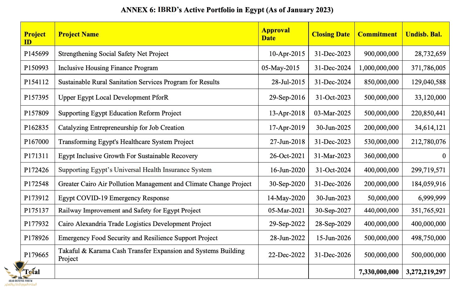460x287 pixels.
Task: Click the zero undisbursed balance cell
Action: [x=444, y=156]
